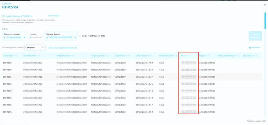Viewport: 268px width, 125px height.
Task: Sort by the Dispositivo column
Action: pos(127,56)
